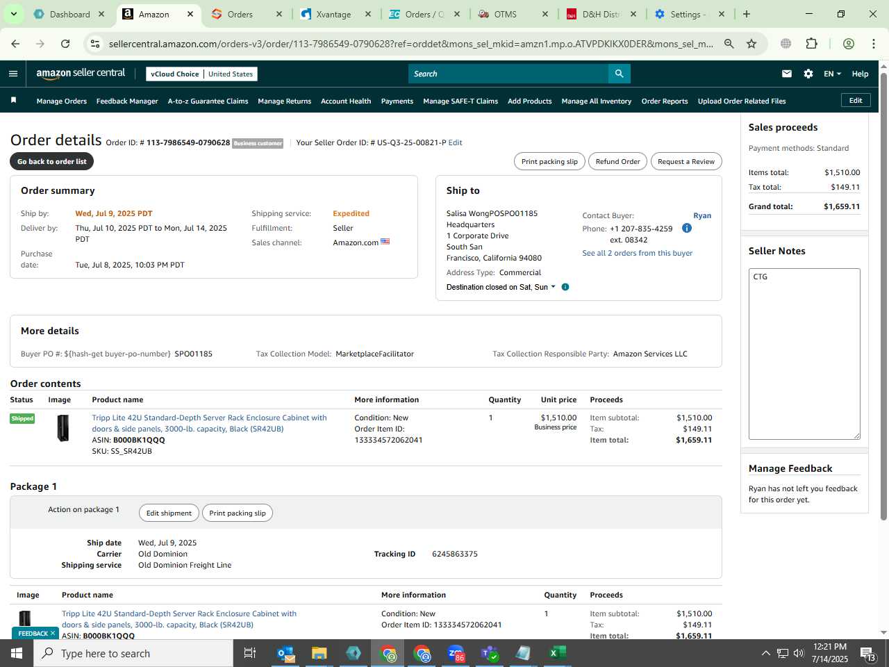889x667 pixels.
Task: Click the browser zoom magnifier icon in the address bar
Action: [x=729, y=44]
